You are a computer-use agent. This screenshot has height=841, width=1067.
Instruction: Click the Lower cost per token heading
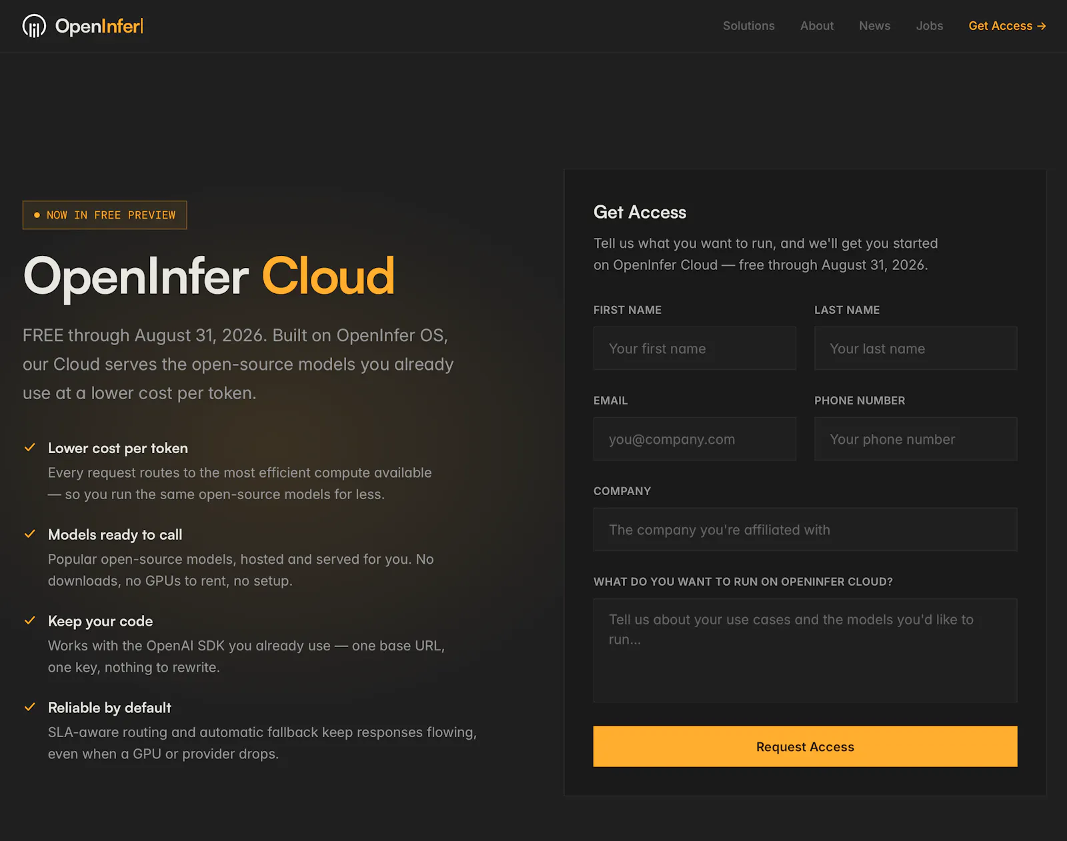tap(118, 448)
